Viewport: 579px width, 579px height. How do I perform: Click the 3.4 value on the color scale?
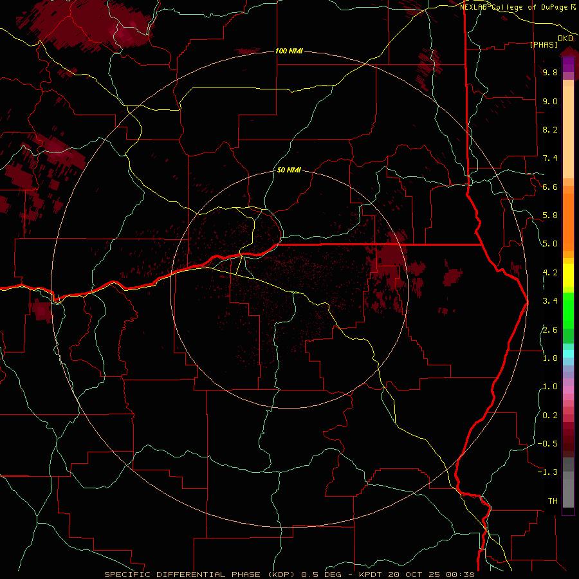pyautogui.click(x=550, y=300)
